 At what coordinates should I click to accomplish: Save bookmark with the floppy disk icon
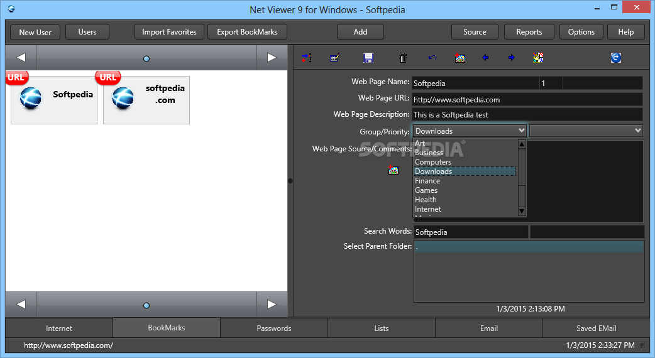pos(368,58)
